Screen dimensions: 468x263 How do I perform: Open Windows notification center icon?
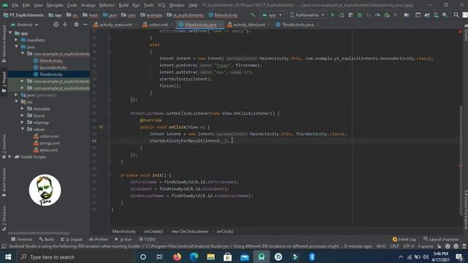tap(459, 256)
